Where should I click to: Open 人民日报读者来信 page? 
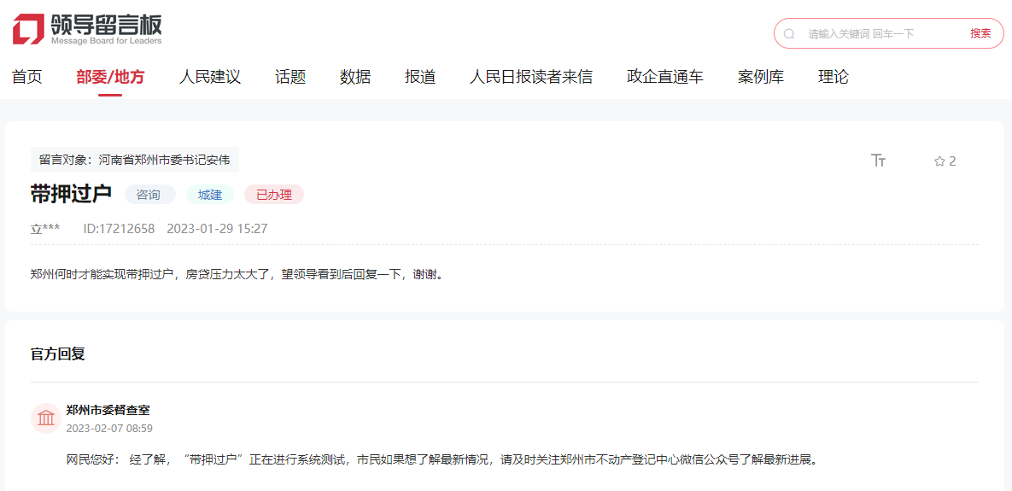531,77
